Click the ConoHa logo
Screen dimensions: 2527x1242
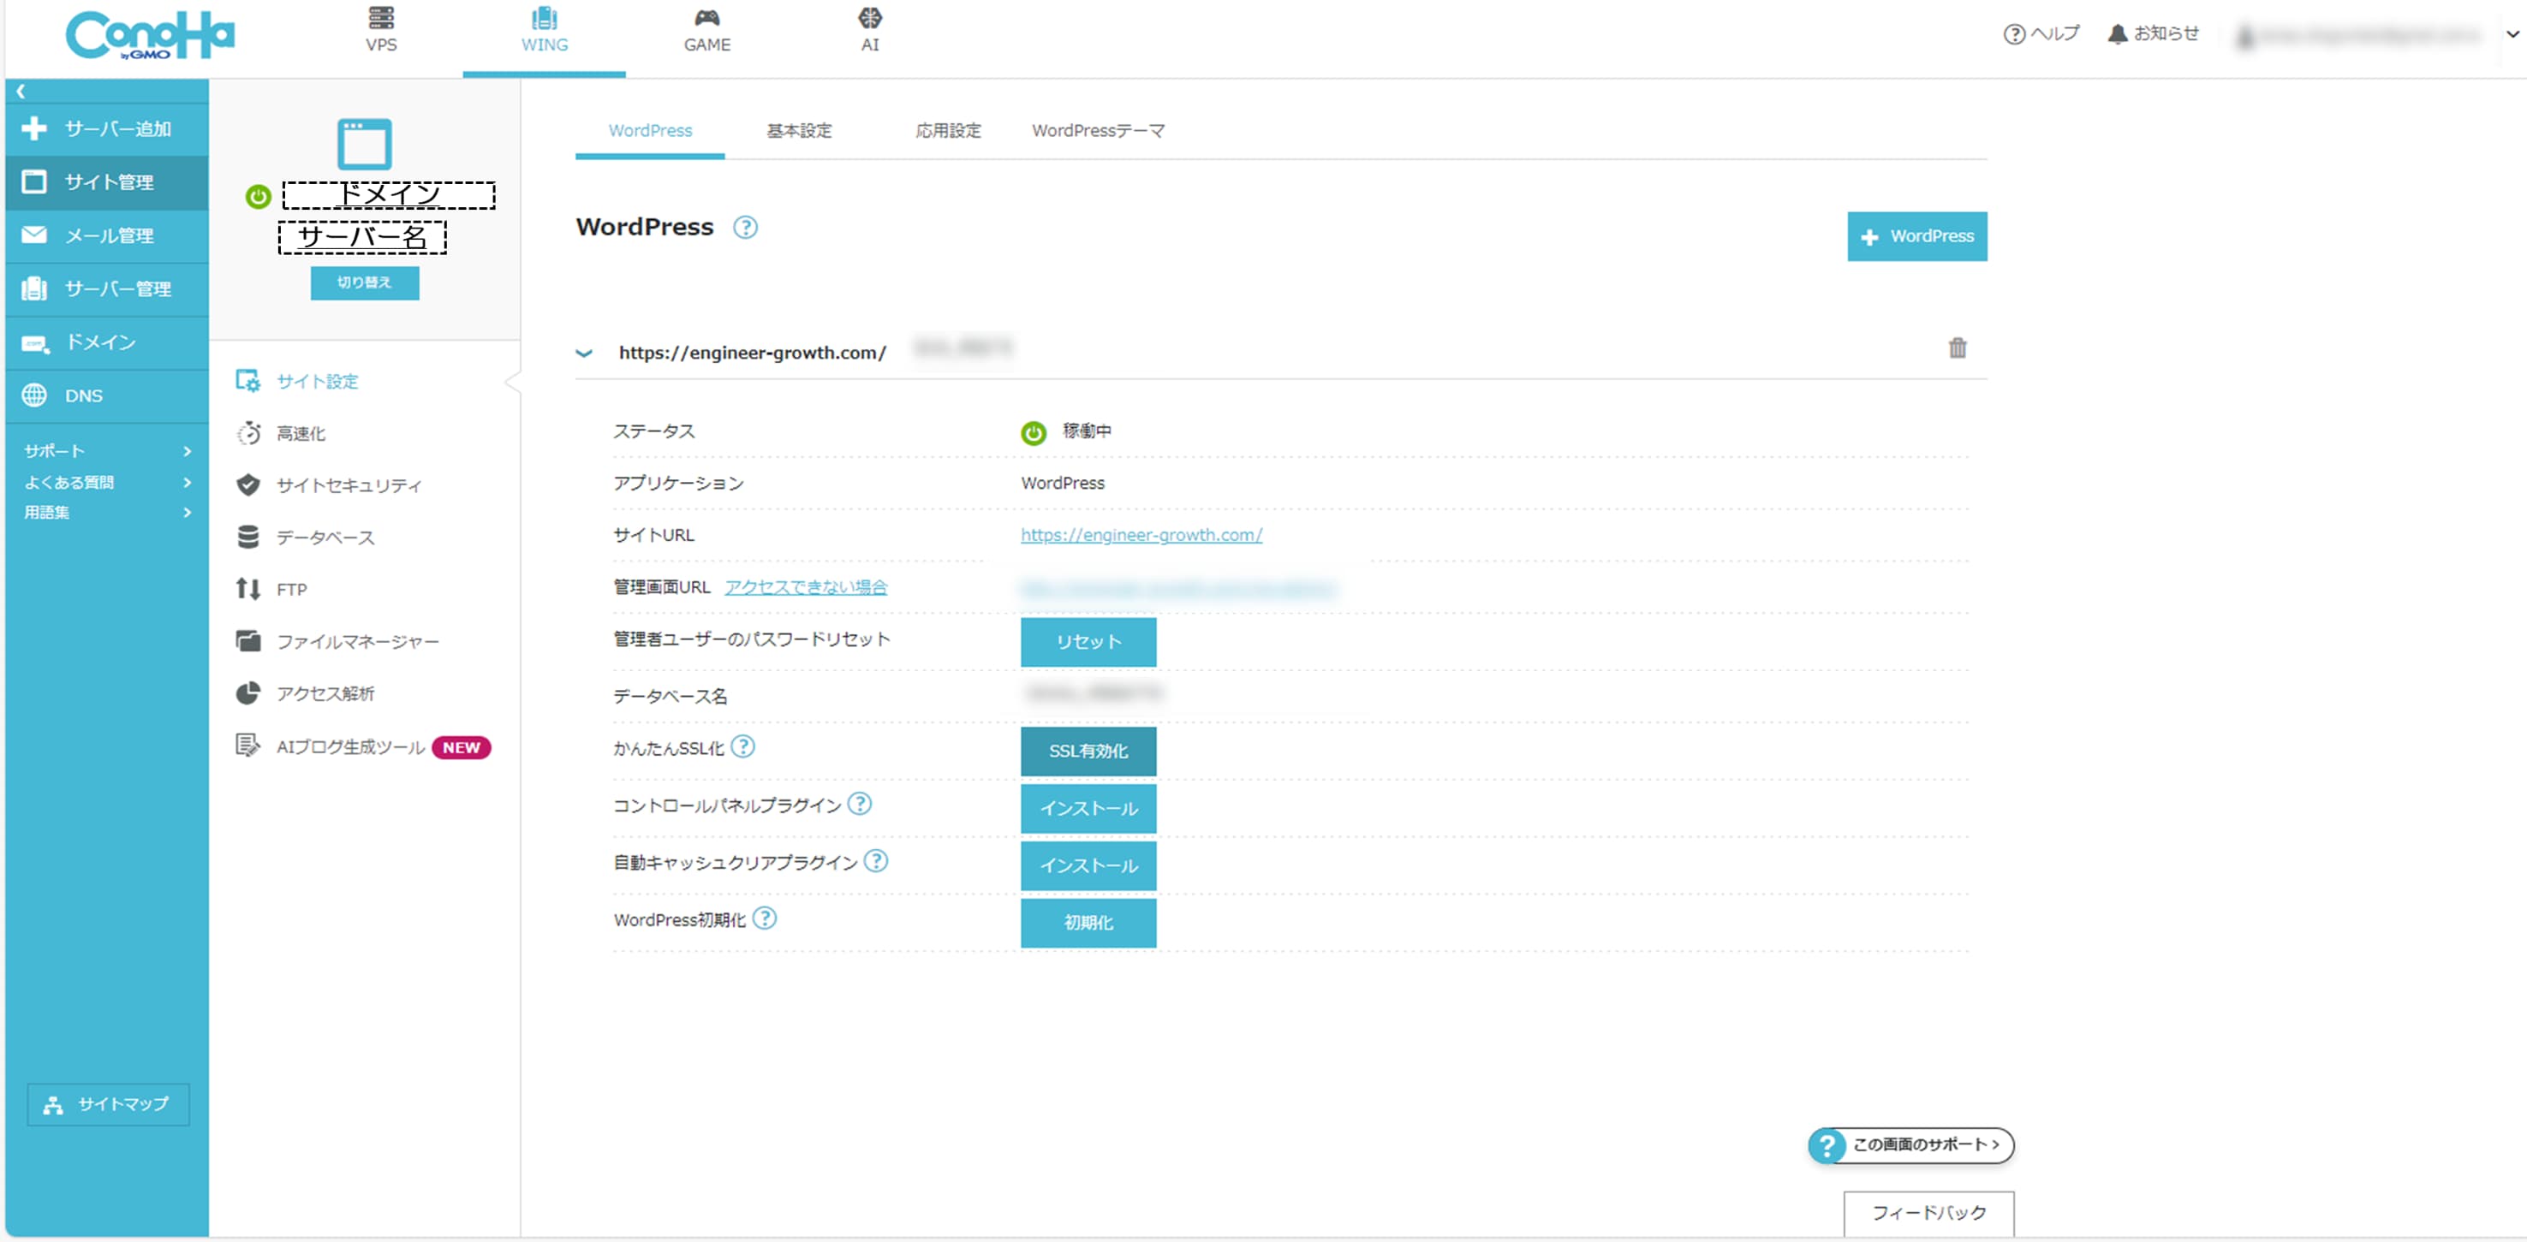150,35
